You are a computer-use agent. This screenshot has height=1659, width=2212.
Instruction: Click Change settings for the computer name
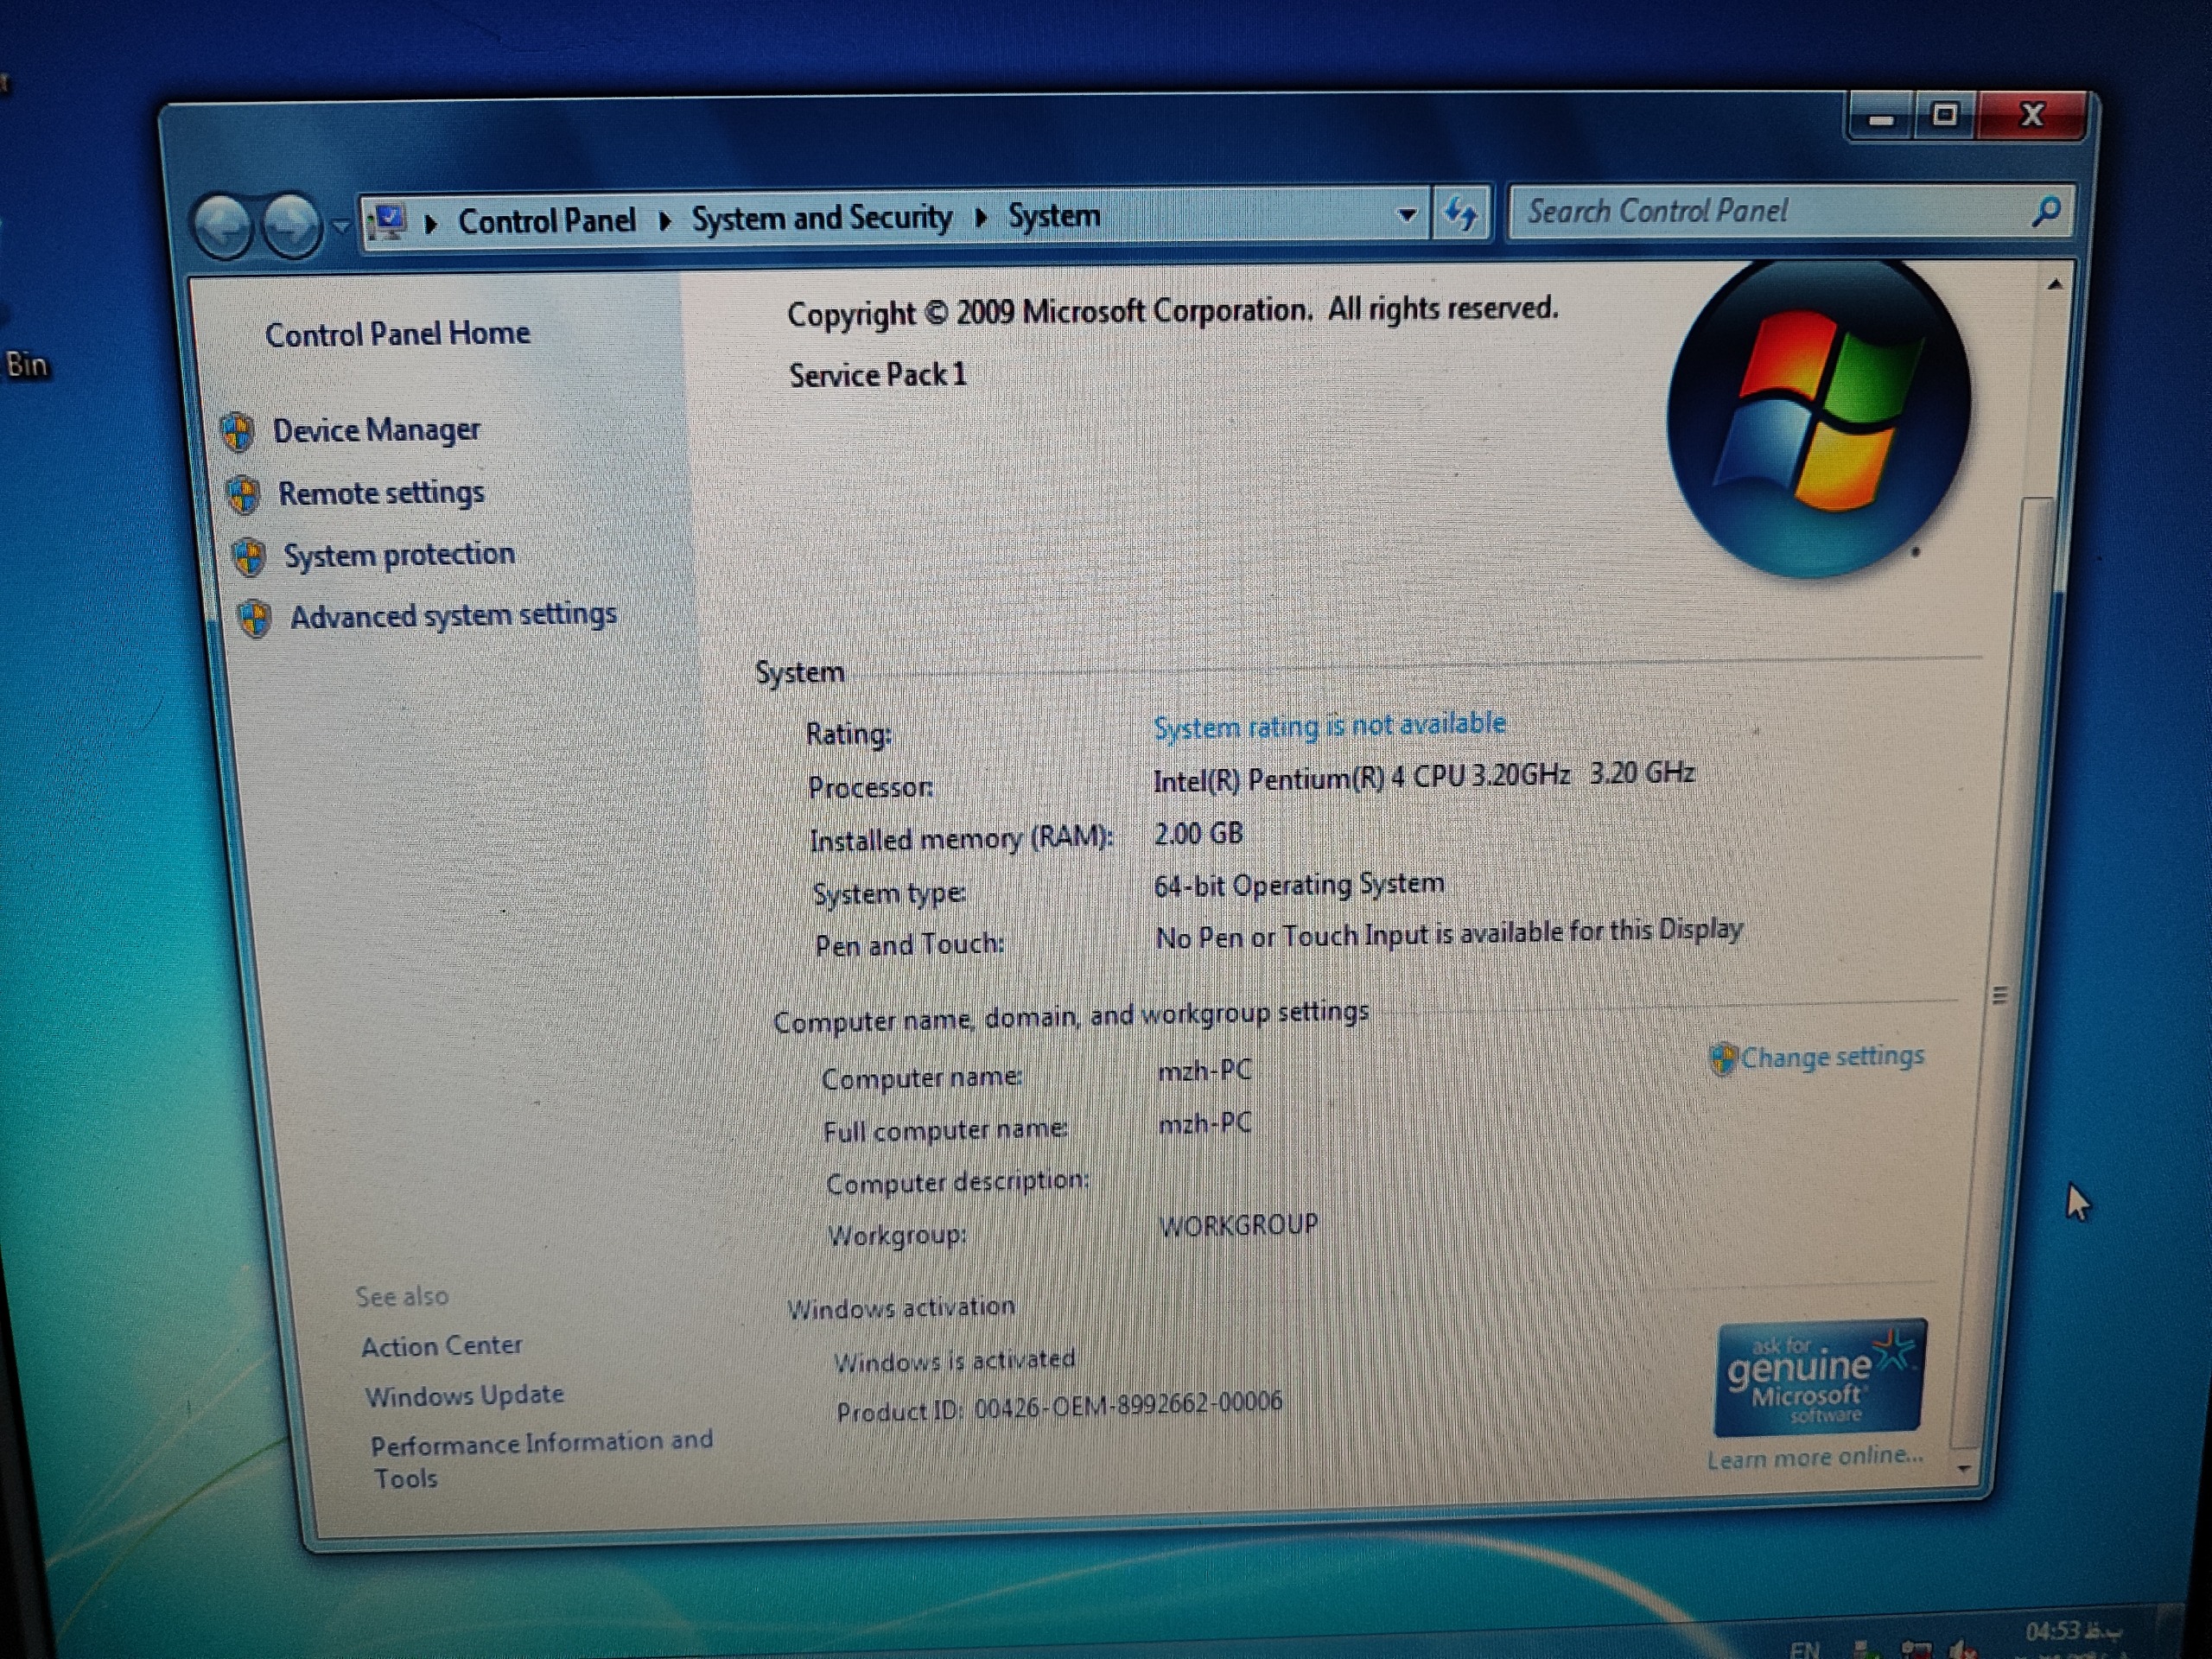click(1831, 1056)
